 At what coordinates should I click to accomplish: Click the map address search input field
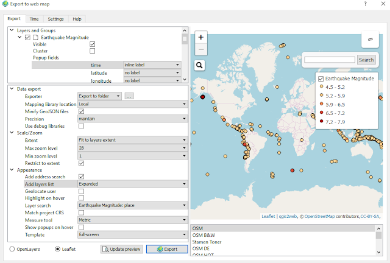click(330, 60)
